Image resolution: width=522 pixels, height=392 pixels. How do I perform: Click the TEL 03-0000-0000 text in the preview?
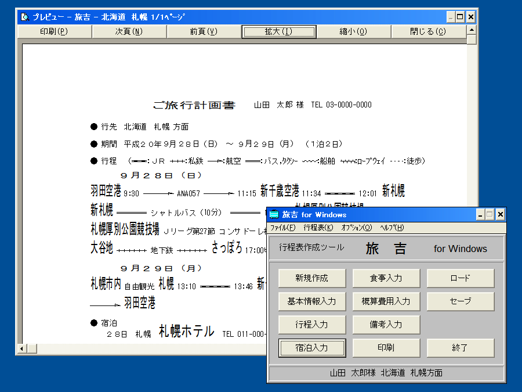click(341, 105)
